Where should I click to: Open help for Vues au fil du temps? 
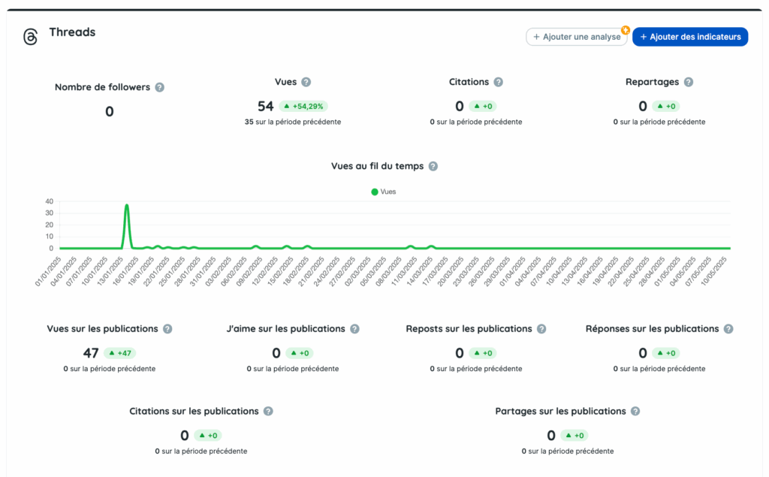point(433,166)
